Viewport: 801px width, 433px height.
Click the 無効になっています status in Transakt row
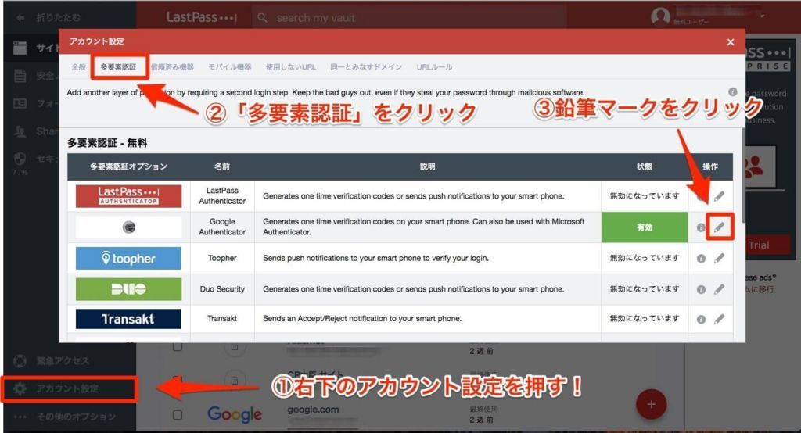tap(645, 319)
